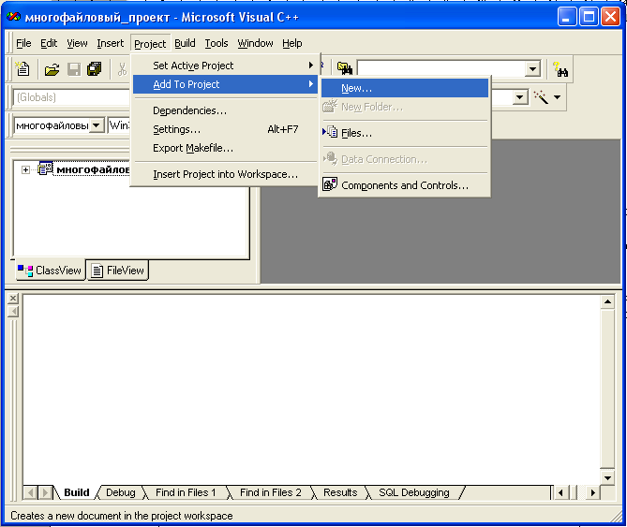Select the Build output tab
This screenshot has height=527, width=627.
click(x=76, y=492)
